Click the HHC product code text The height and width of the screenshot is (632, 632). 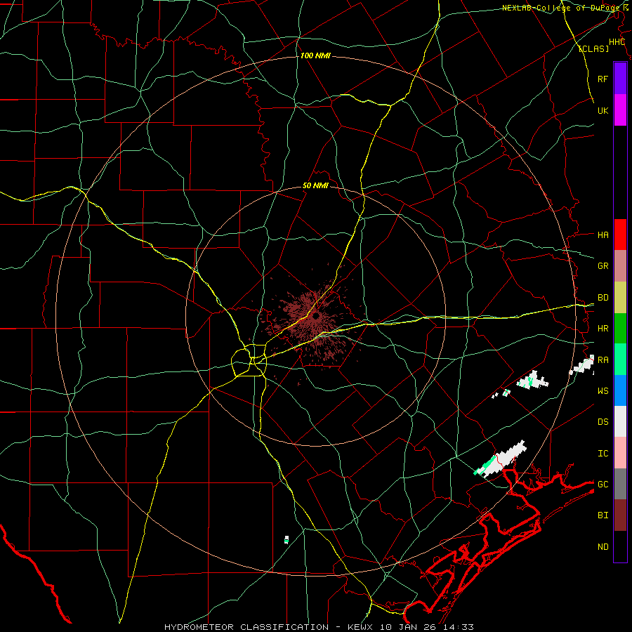[617, 42]
